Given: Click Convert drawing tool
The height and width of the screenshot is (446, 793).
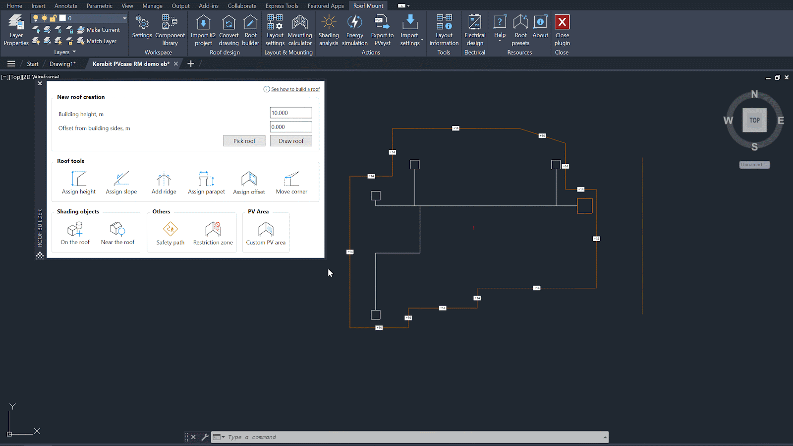Looking at the screenshot, I should [x=228, y=30].
